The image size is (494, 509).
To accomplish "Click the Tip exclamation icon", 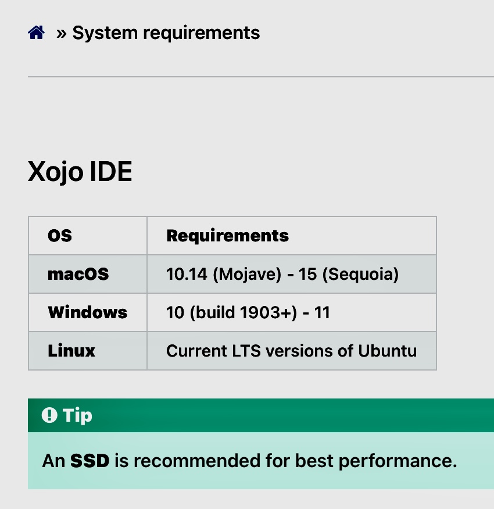I will (x=49, y=415).
